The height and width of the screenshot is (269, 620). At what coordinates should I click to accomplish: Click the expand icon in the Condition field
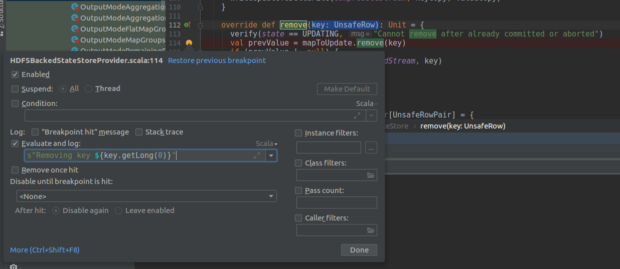point(357,115)
